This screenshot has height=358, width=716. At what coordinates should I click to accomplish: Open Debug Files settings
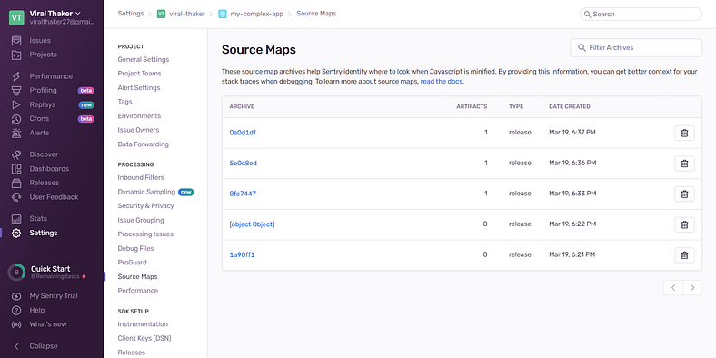(x=135, y=248)
